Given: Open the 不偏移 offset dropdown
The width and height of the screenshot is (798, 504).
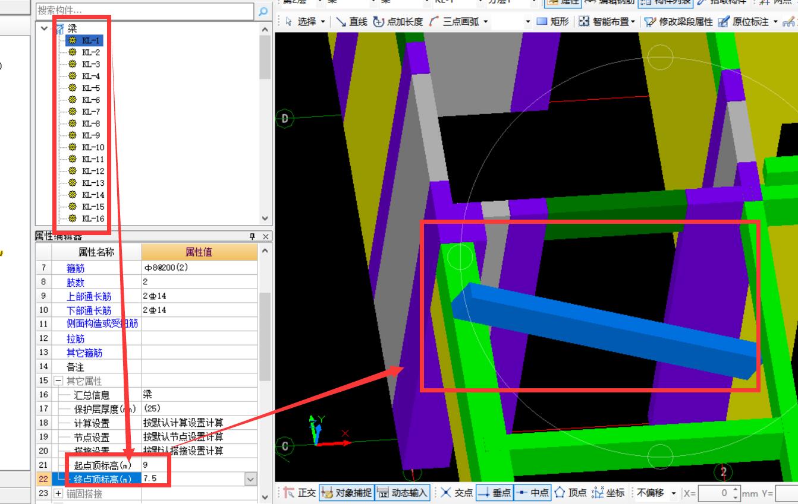Looking at the screenshot, I should coord(674,493).
